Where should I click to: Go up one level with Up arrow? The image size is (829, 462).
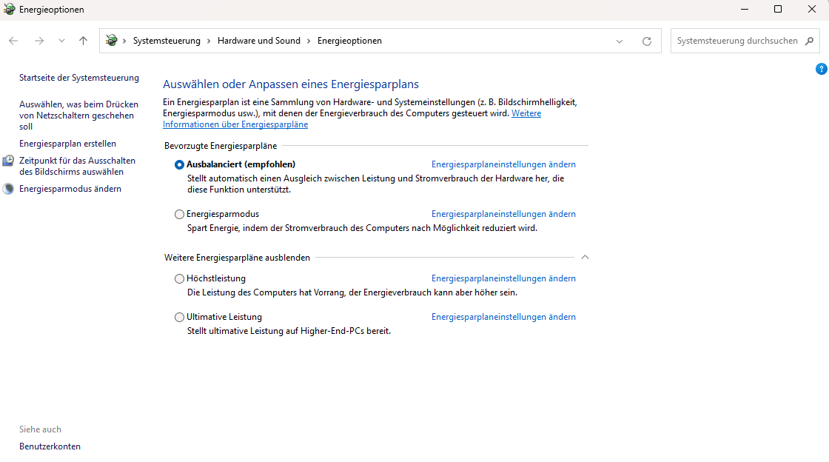[83, 41]
